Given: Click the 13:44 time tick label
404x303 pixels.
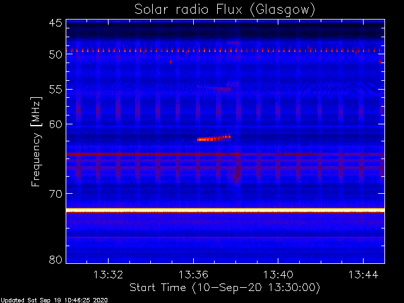Looking at the screenshot, I should (x=364, y=275).
